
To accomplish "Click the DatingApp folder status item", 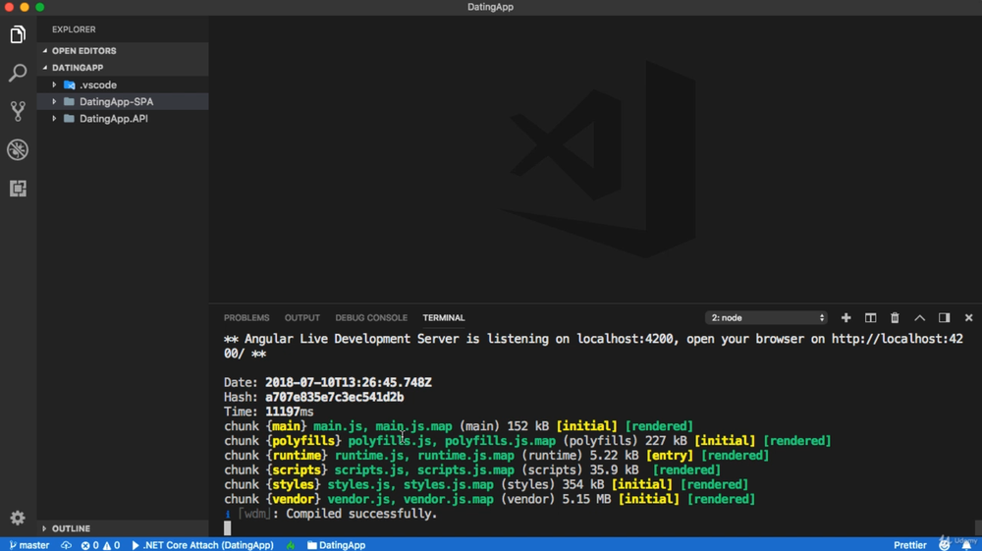I will point(336,545).
